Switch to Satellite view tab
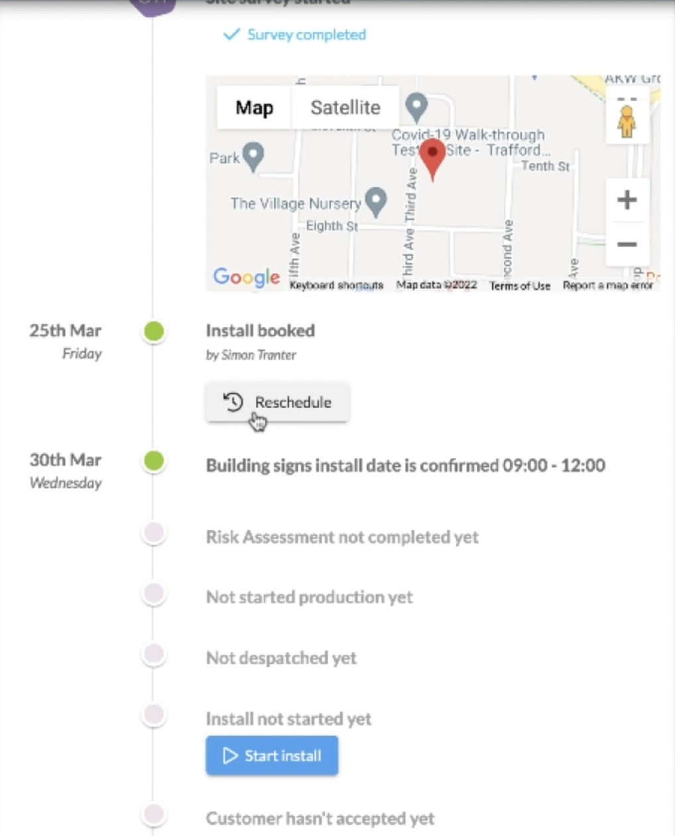 click(345, 107)
